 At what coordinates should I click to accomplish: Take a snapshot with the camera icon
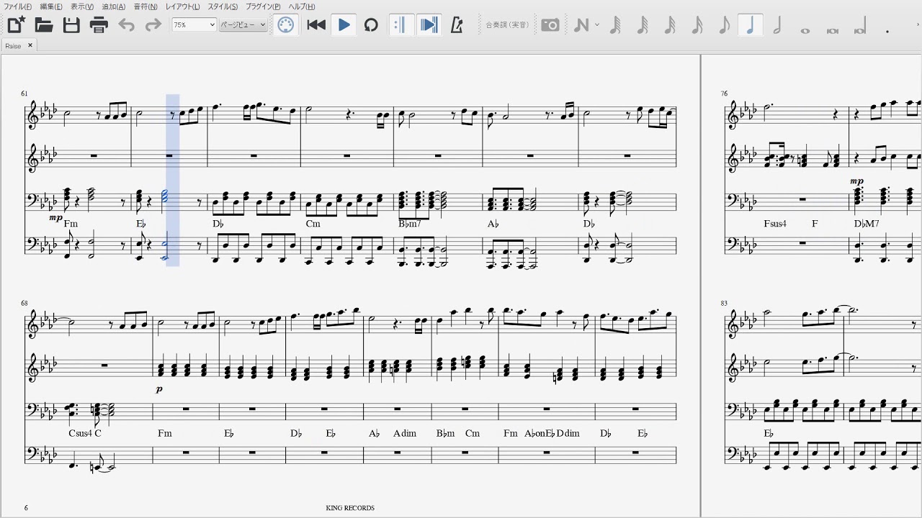[x=550, y=25]
